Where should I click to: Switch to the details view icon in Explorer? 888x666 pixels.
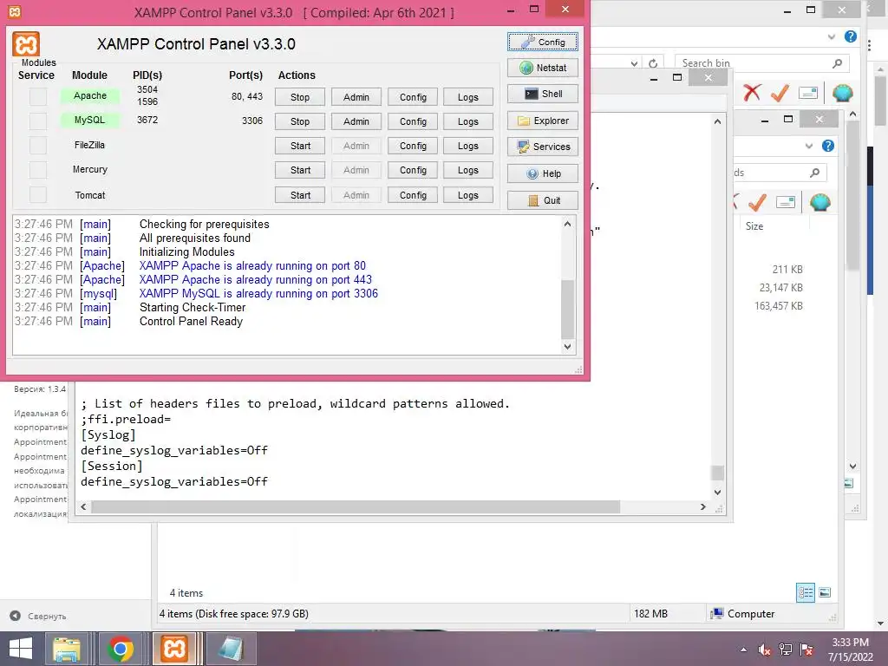pos(806,593)
